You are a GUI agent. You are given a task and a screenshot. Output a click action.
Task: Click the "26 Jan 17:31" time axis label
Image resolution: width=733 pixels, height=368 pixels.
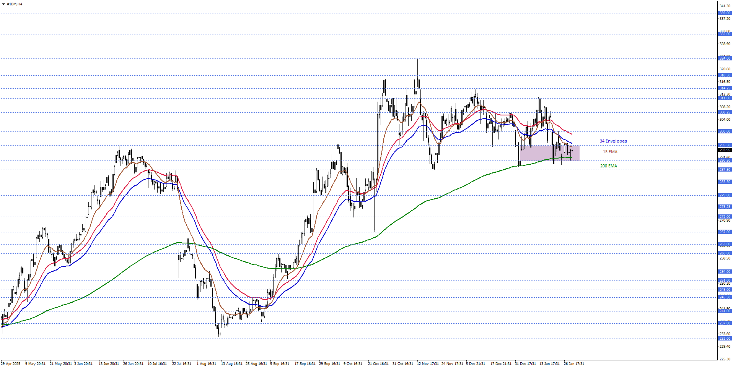click(x=573, y=364)
